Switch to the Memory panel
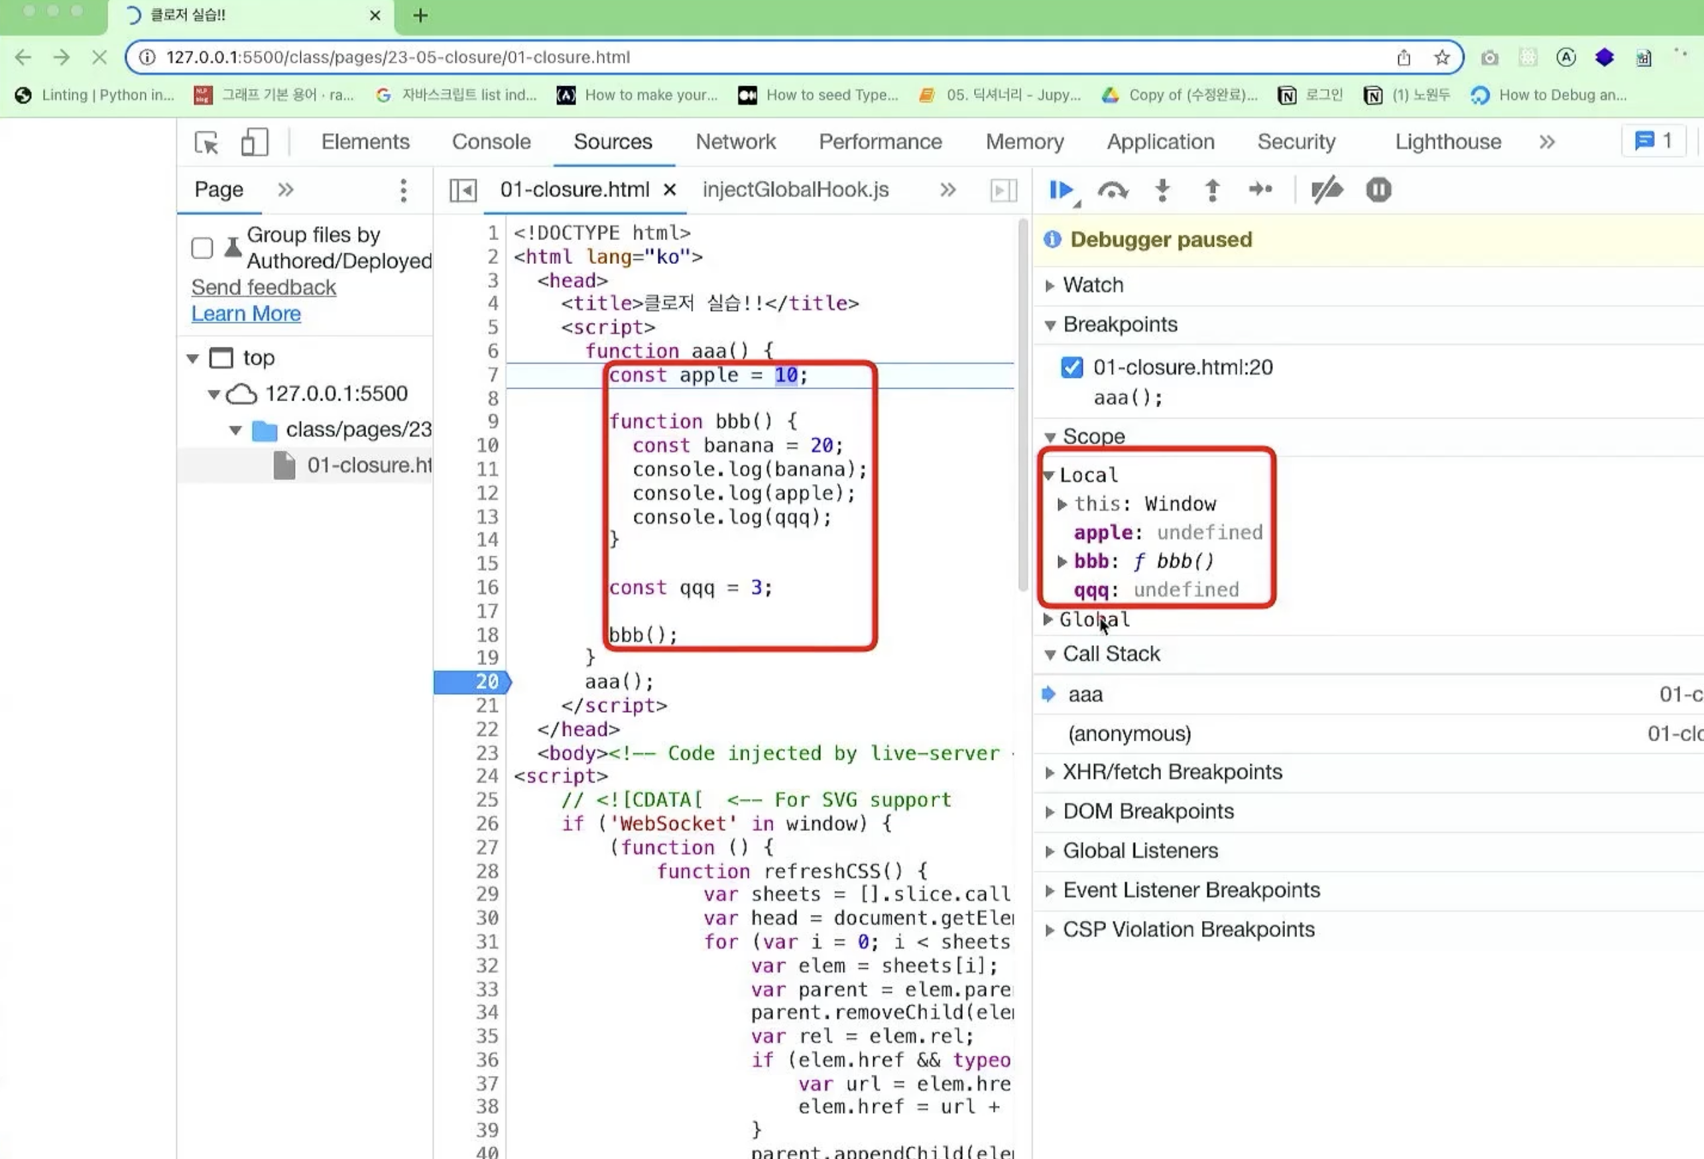The width and height of the screenshot is (1704, 1159). click(x=1024, y=142)
